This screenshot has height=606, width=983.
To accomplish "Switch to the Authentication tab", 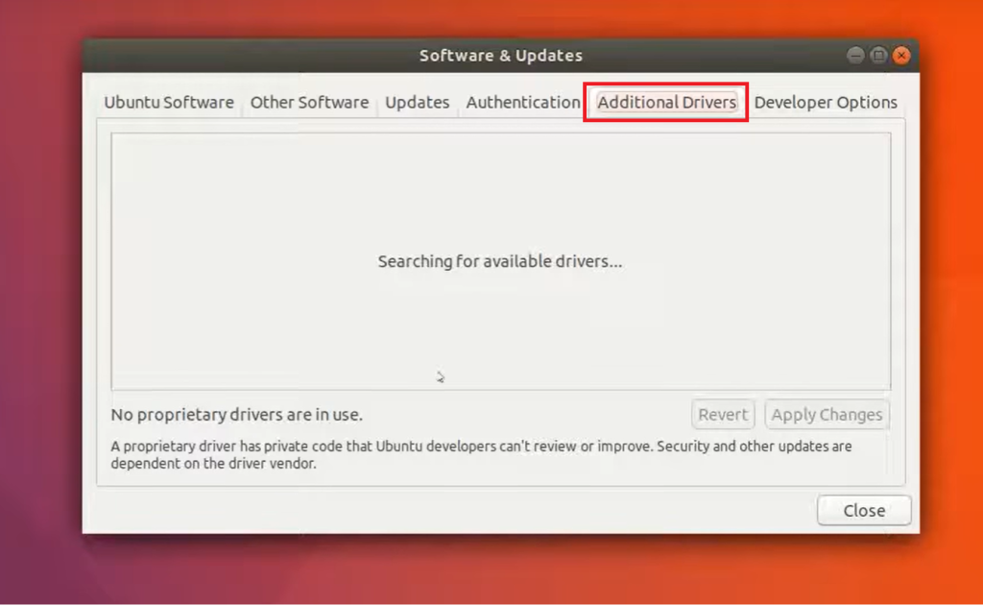I will pos(522,102).
